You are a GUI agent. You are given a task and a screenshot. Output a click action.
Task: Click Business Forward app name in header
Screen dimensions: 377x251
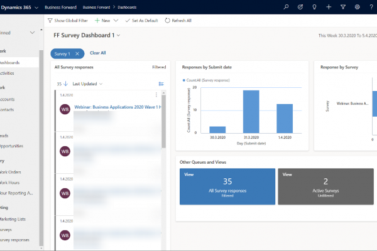point(60,7)
